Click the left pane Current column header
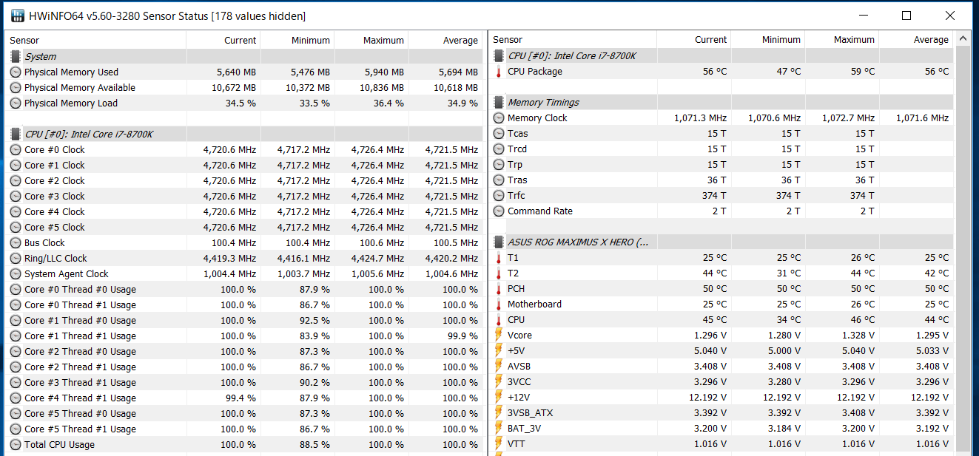 tap(223, 40)
